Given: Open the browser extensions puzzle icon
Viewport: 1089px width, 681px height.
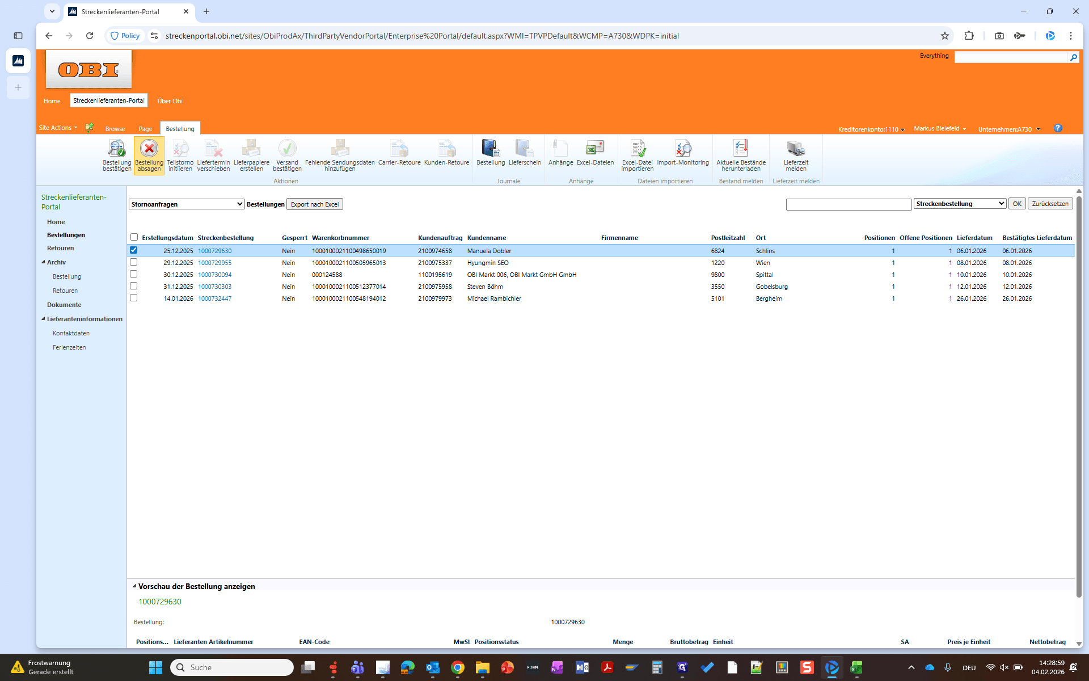Looking at the screenshot, I should (x=969, y=36).
